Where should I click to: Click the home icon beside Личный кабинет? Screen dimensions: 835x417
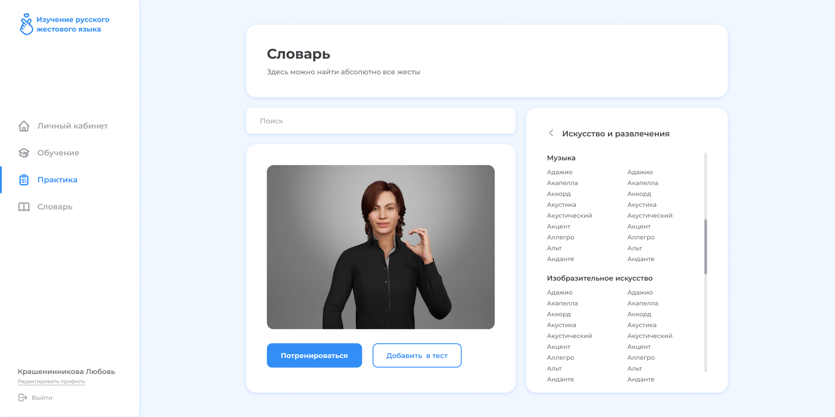[24, 126]
